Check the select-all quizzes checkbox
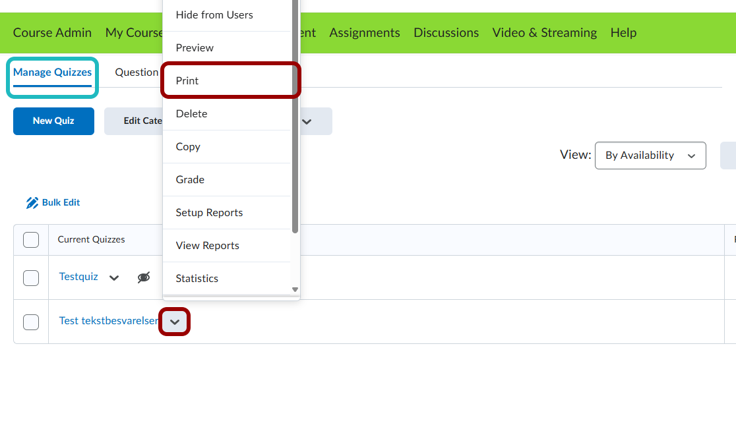Screen dimensions: 736x429 31,240
